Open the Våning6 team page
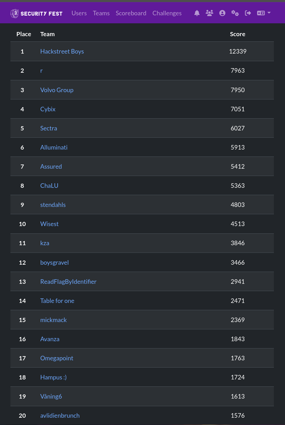Image resolution: width=285 pixels, height=425 pixels. pos(51,396)
